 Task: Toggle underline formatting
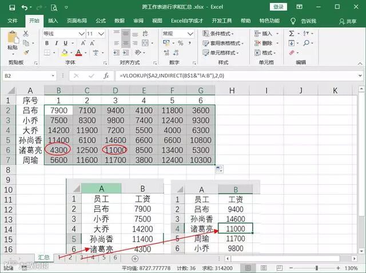tap(66, 43)
